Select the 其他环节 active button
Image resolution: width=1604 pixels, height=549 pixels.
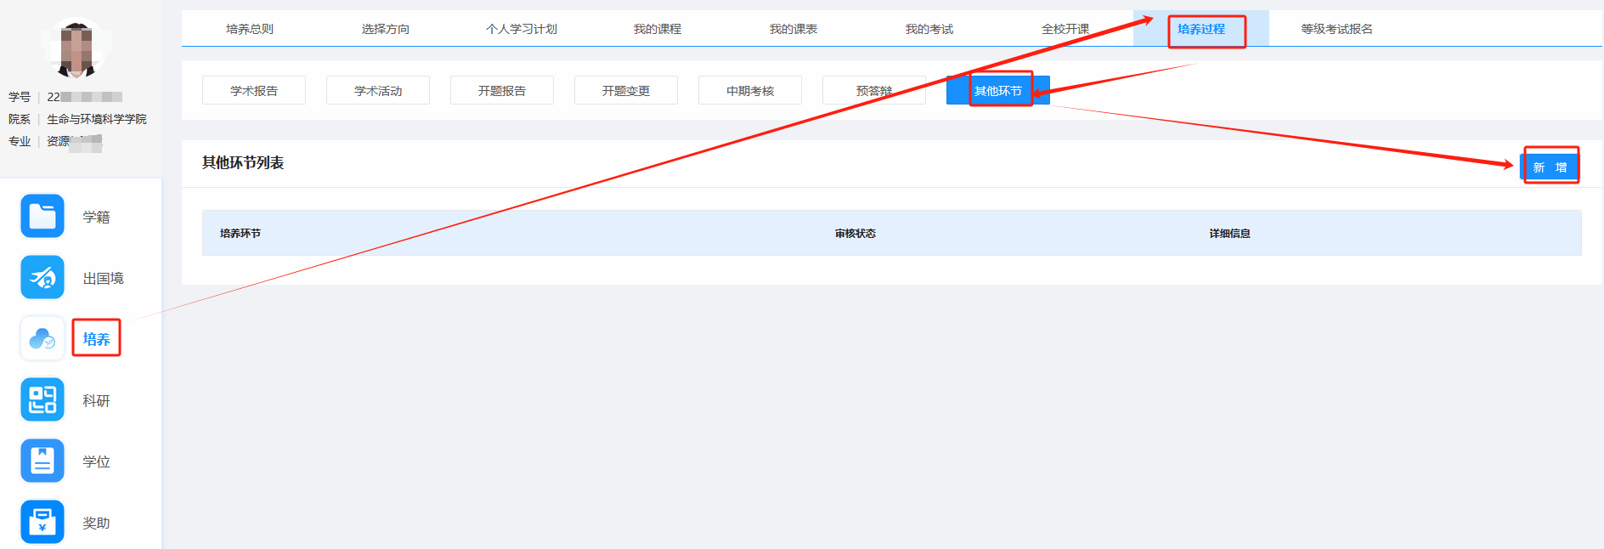[998, 91]
